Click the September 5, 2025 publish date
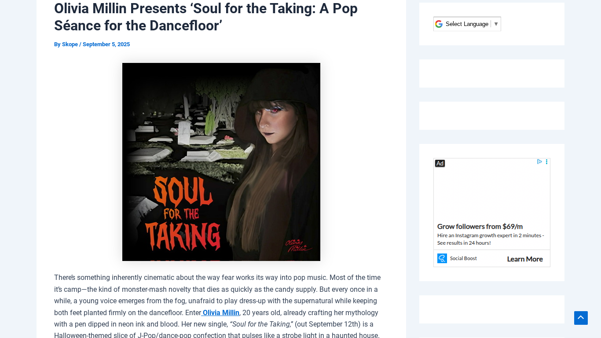 click(x=106, y=44)
